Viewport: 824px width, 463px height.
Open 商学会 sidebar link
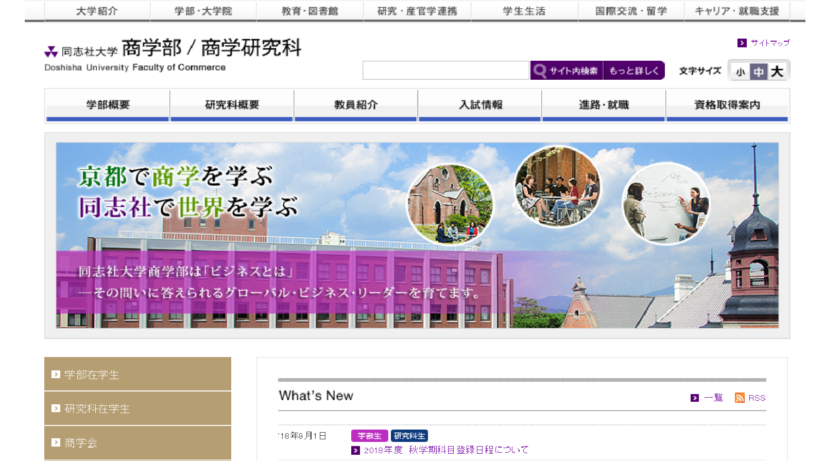point(138,443)
